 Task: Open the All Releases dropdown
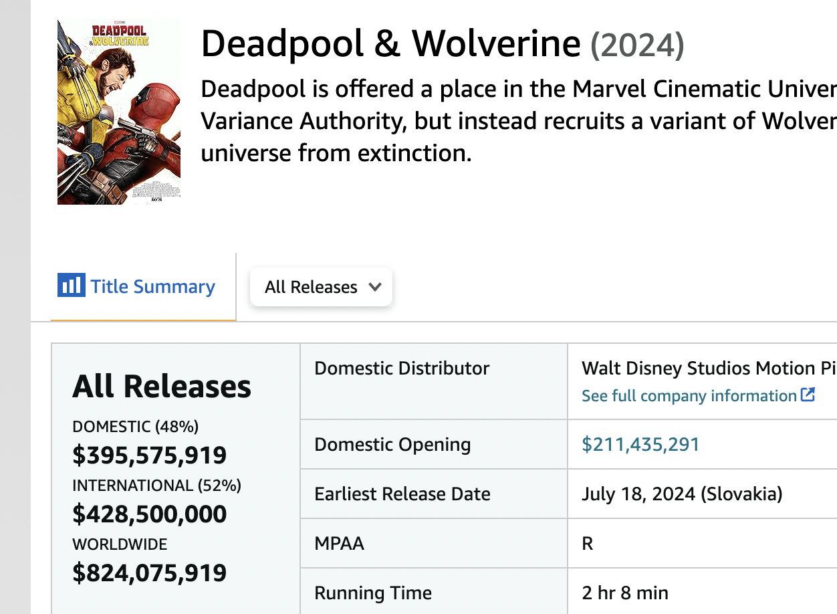pos(321,287)
